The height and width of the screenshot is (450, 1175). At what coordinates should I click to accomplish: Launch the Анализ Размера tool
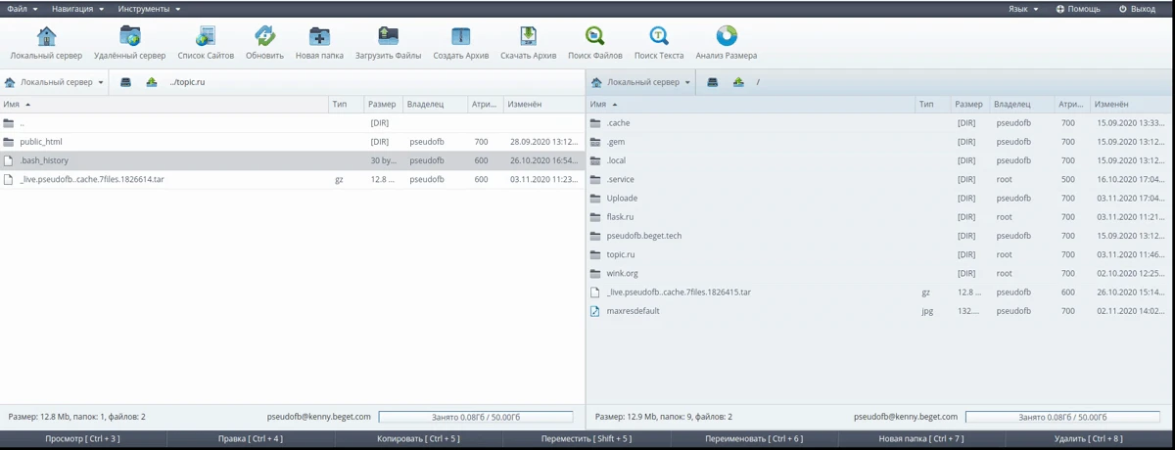tap(726, 37)
